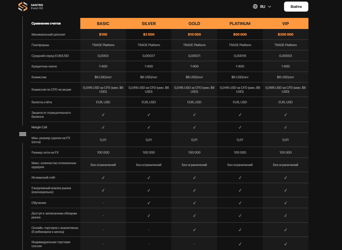Select the checkmark for VIP Margin Call

pyautogui.click(x=285, y=127)
